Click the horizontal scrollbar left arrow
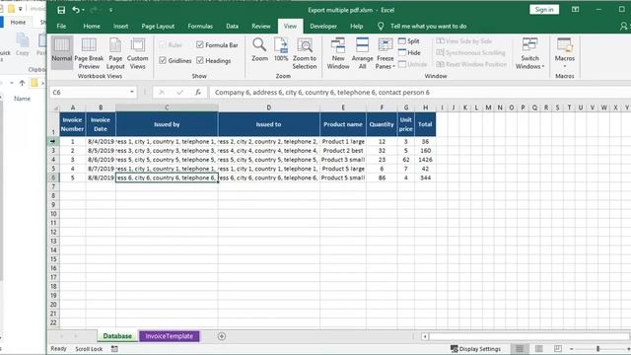The image size is (631, 355). [425, 336]
